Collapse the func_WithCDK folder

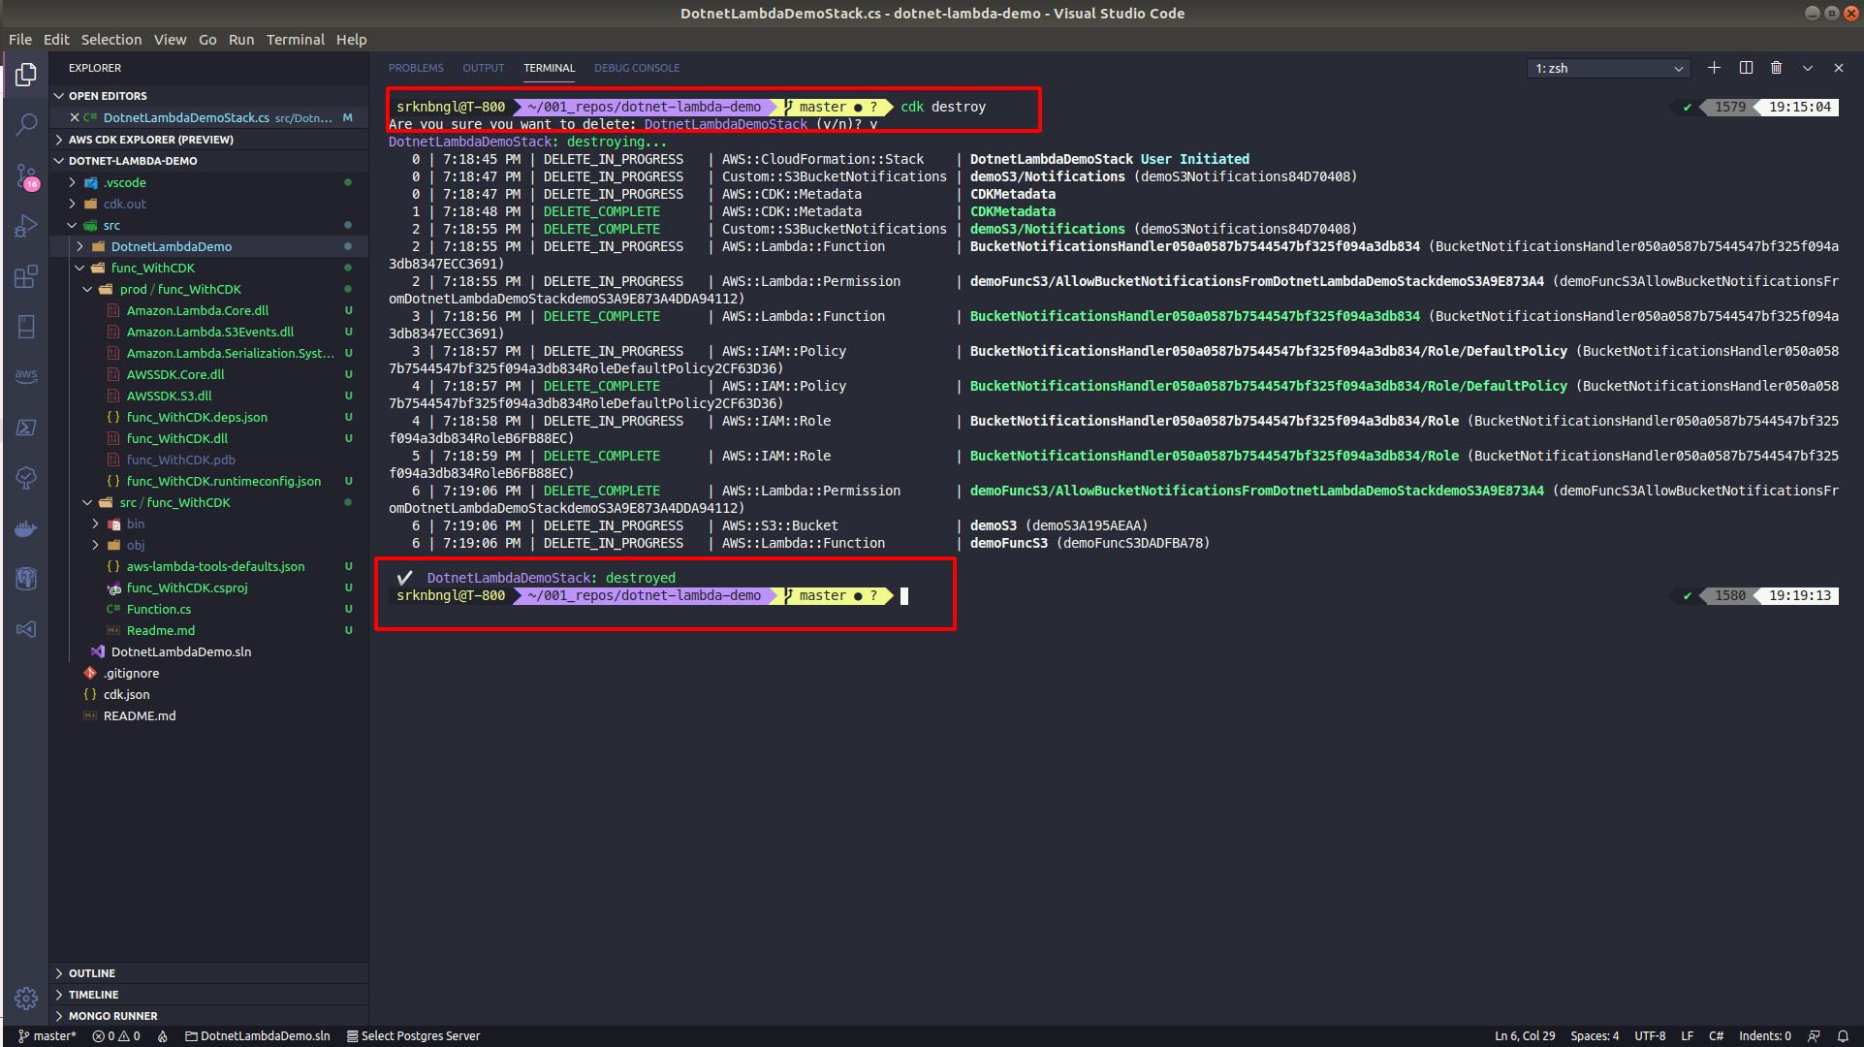152,268
